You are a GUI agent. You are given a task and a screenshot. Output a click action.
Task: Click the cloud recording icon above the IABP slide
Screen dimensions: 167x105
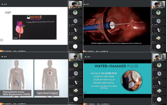coord(2,4)
